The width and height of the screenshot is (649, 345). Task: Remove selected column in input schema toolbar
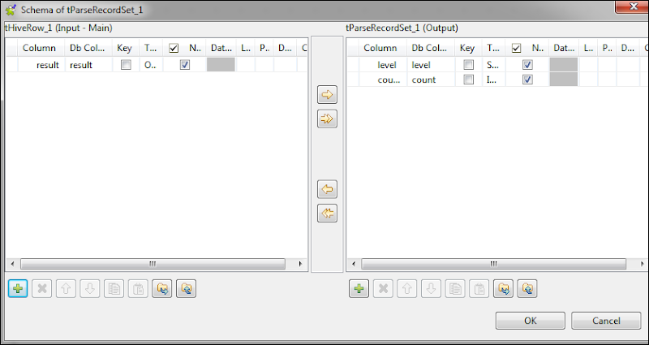[x=42, y=288]
